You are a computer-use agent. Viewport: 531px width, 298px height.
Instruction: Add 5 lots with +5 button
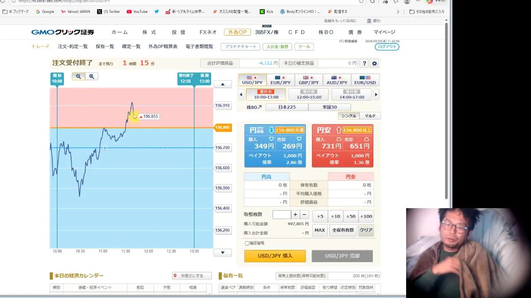point(320,216)
